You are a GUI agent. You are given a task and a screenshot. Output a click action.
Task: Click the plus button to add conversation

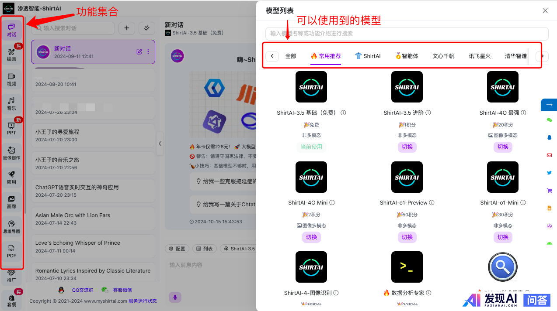127,28
